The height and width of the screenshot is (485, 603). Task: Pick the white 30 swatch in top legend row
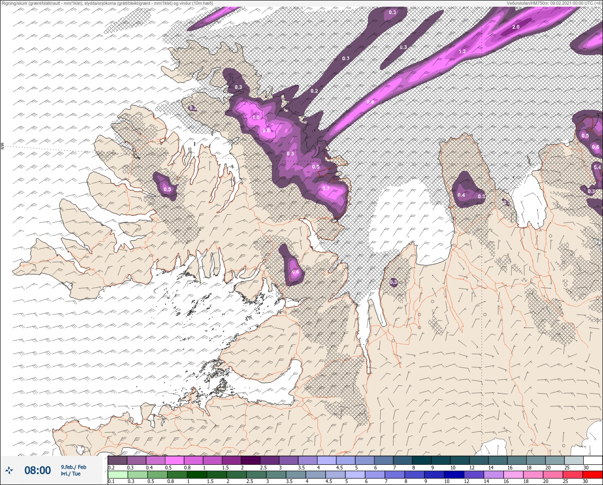[593, 460]
